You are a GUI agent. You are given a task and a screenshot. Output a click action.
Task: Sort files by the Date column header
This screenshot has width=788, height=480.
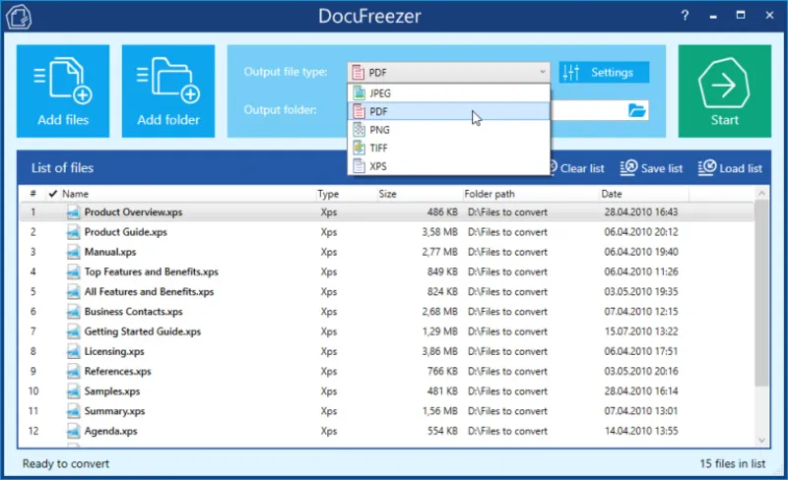[612, 194]
